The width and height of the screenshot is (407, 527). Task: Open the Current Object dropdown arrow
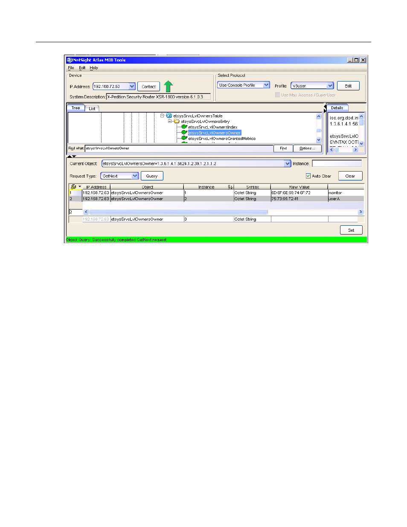287,163
